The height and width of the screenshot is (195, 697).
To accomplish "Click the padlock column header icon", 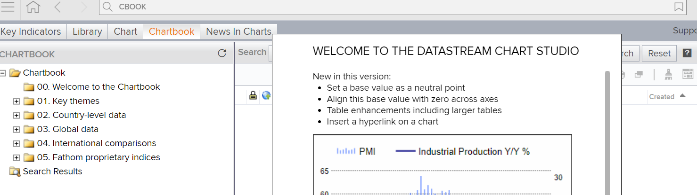I will (253, 96).
